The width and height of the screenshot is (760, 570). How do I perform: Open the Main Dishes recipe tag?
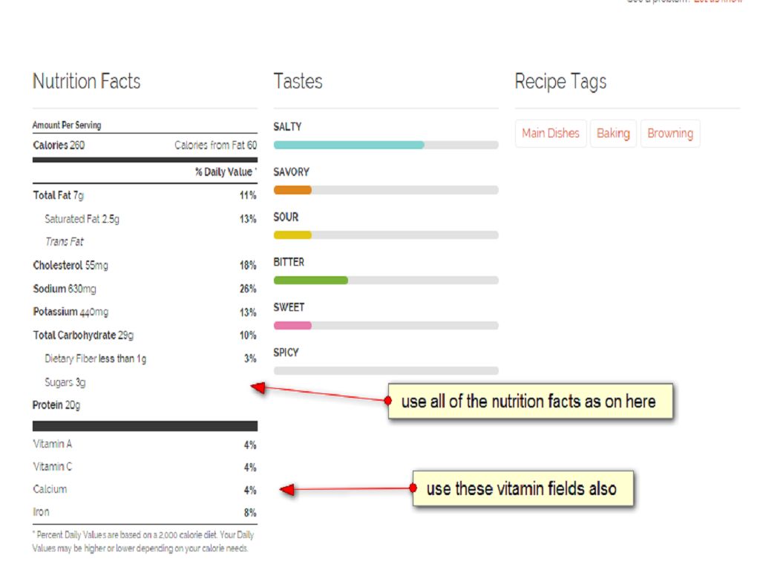[551, 134]
